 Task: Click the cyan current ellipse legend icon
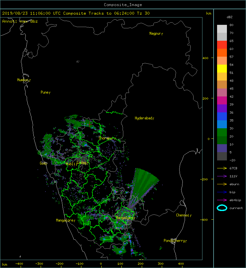[222, 208]
